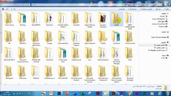Open the Microsoft Sync Framework folder
Screen dimensions: 171x96
[103, 73]
